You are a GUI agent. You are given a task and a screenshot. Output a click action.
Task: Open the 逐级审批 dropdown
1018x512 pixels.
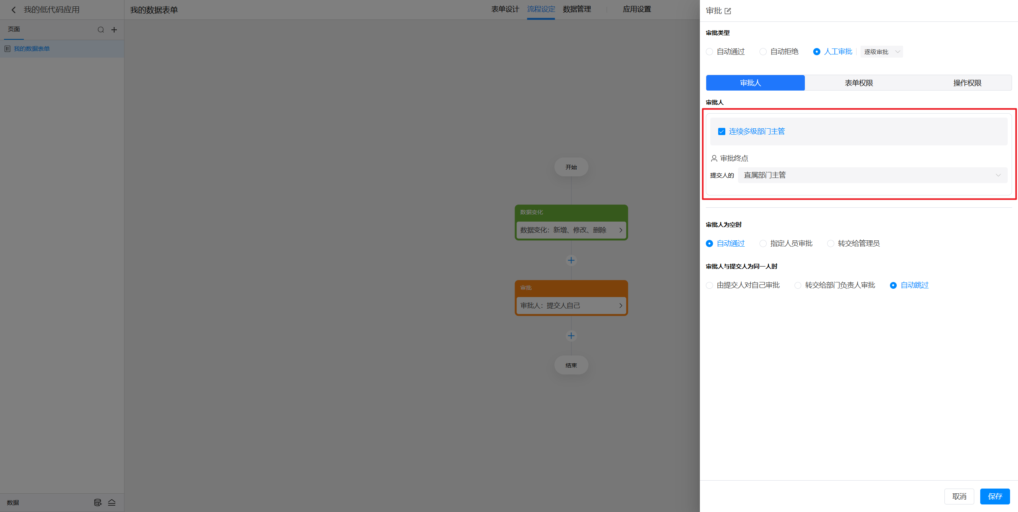coord(881,52)
